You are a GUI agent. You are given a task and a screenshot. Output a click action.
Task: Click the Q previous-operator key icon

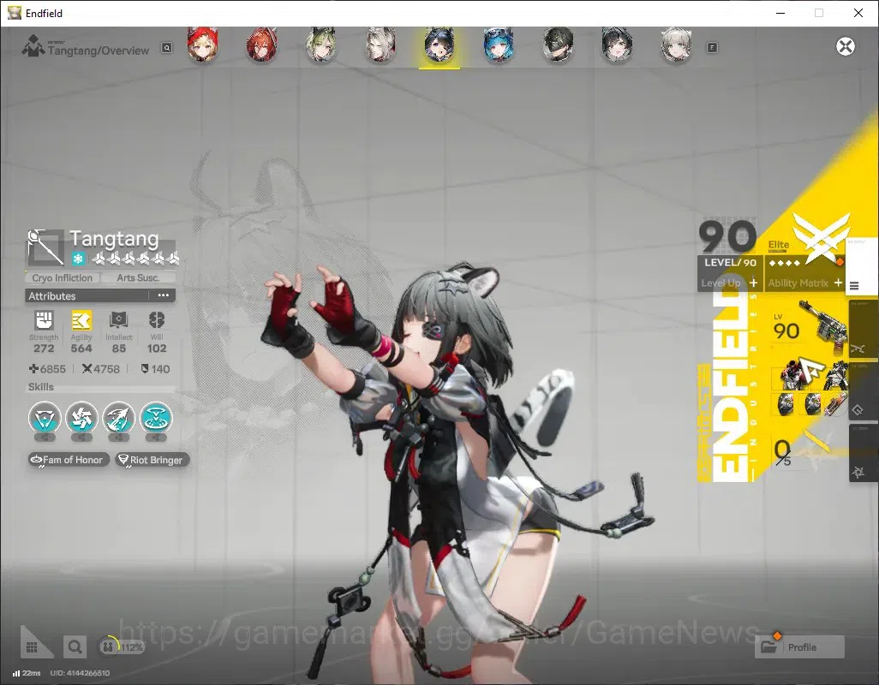pyautogui.click(x=167, y=48)
